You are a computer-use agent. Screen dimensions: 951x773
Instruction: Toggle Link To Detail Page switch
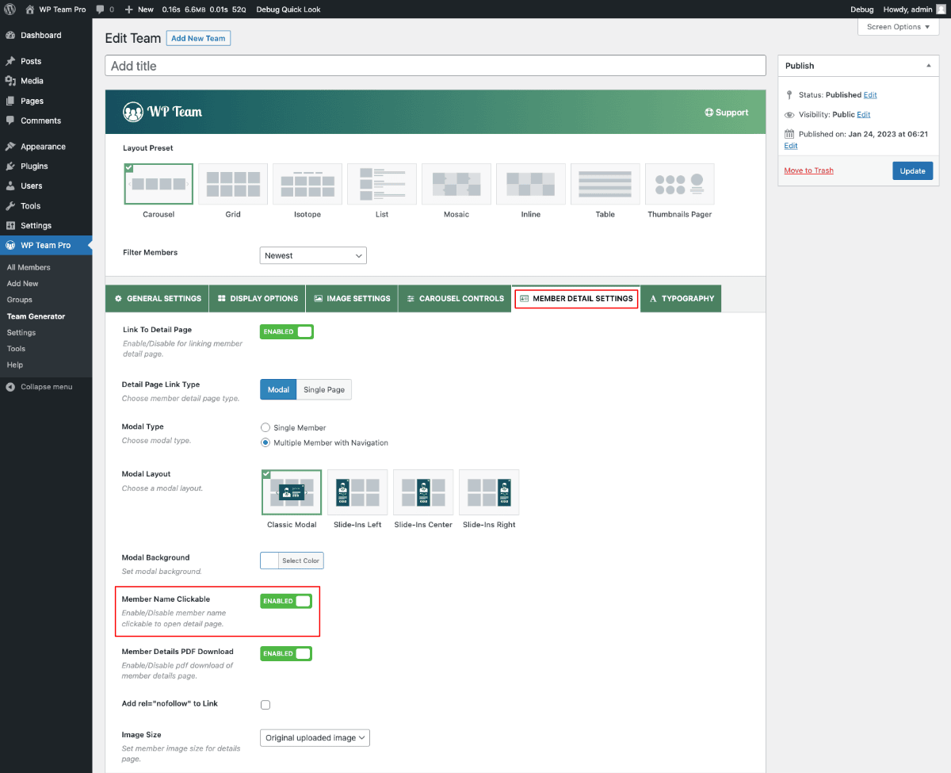point(287,331)
